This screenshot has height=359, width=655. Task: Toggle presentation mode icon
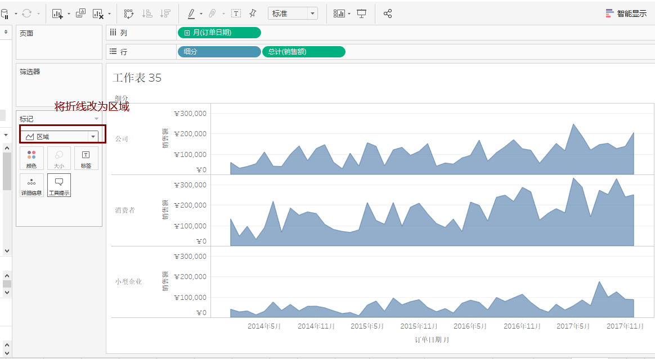[x=361, y=14]
